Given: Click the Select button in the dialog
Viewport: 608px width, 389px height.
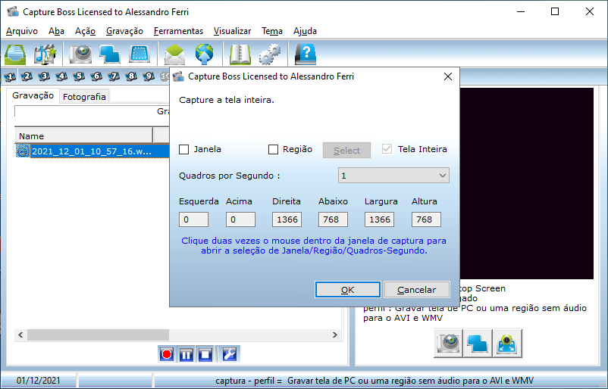Looking at the screenshot, I should 346,150.
